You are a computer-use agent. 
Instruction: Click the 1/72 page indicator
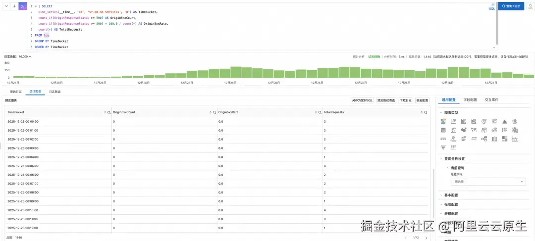pos(416,238)
